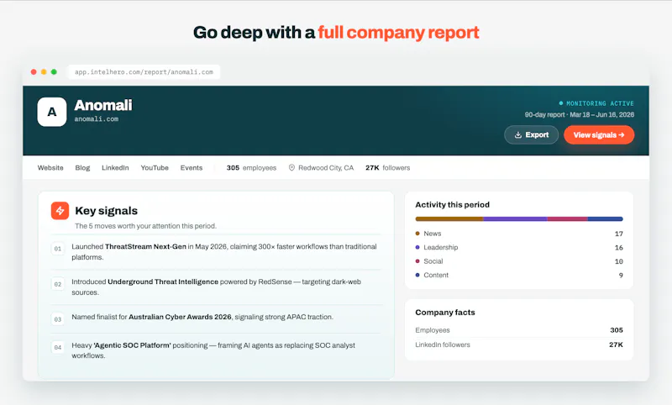
Task: Click the red close window dot
Action: pos(34,72)
